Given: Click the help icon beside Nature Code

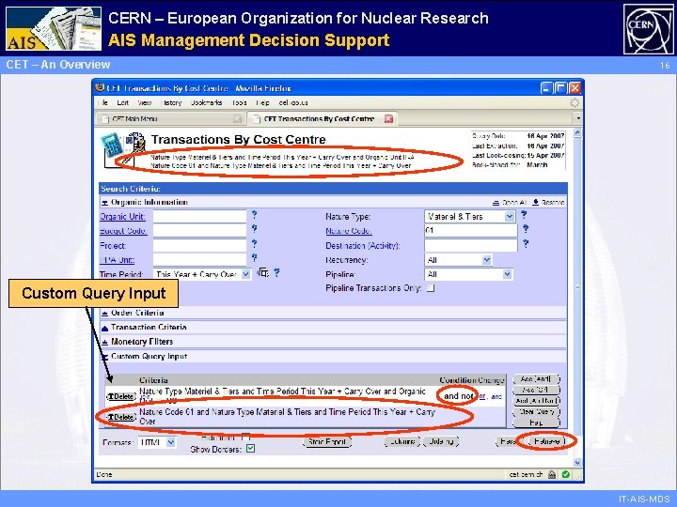Looking at the screenshot, I should click(526, 228).
